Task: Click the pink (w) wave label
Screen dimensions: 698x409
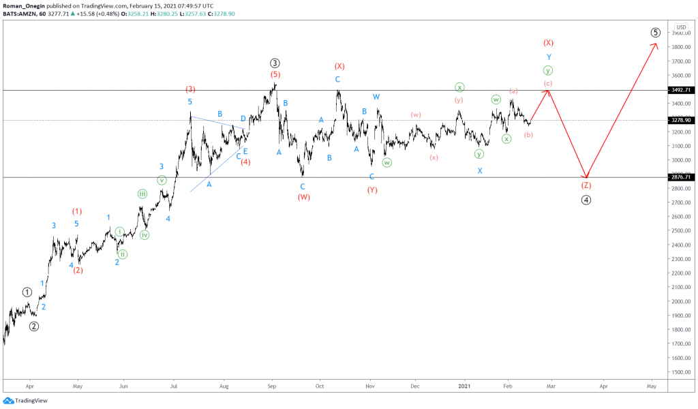Action: click(x=416, y=115)
